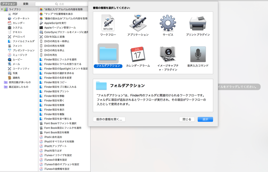Viewport: 268px width, 172px height.
Task: Select "iPodのすべてのメモを削除" action
Action: click(x=59, y=142)
